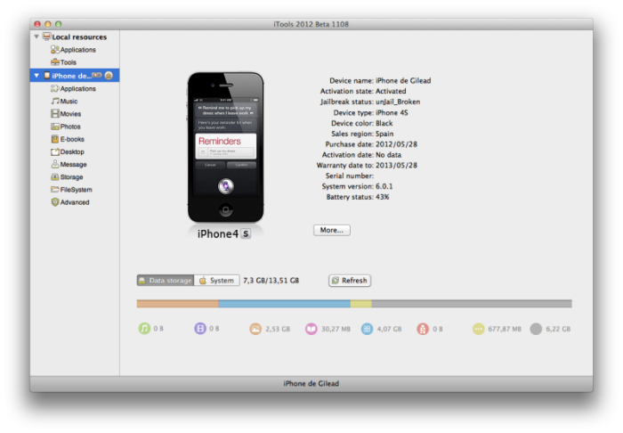Click the iPhone 4S device image

pos(226,147)
